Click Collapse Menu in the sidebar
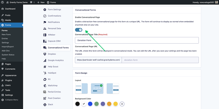The width and height of the screenshot is (219, 109). [12, 100]
